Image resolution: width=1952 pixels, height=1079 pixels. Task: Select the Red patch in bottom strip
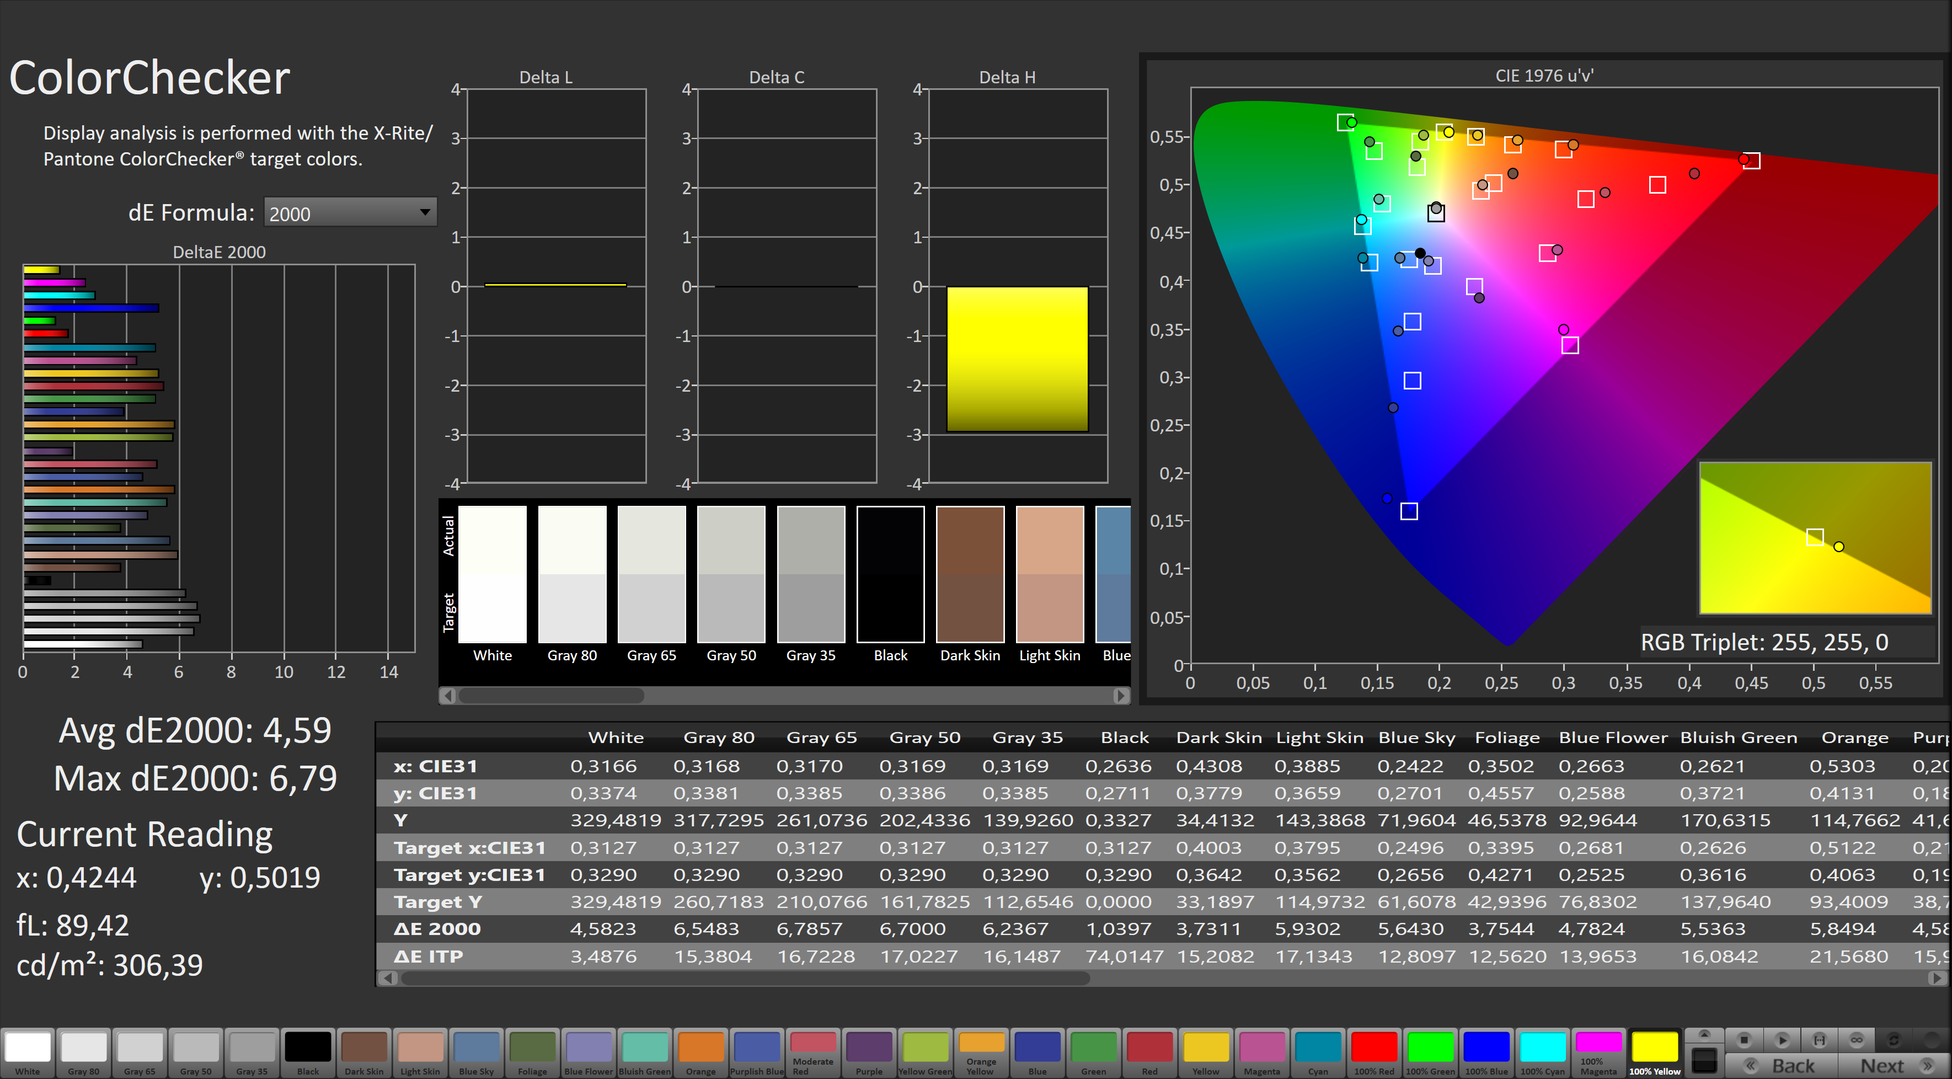tap(1149, 1053)
